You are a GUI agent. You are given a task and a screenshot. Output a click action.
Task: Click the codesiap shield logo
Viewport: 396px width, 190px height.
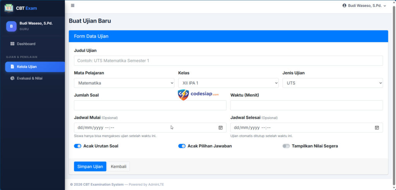coord(183,95)
